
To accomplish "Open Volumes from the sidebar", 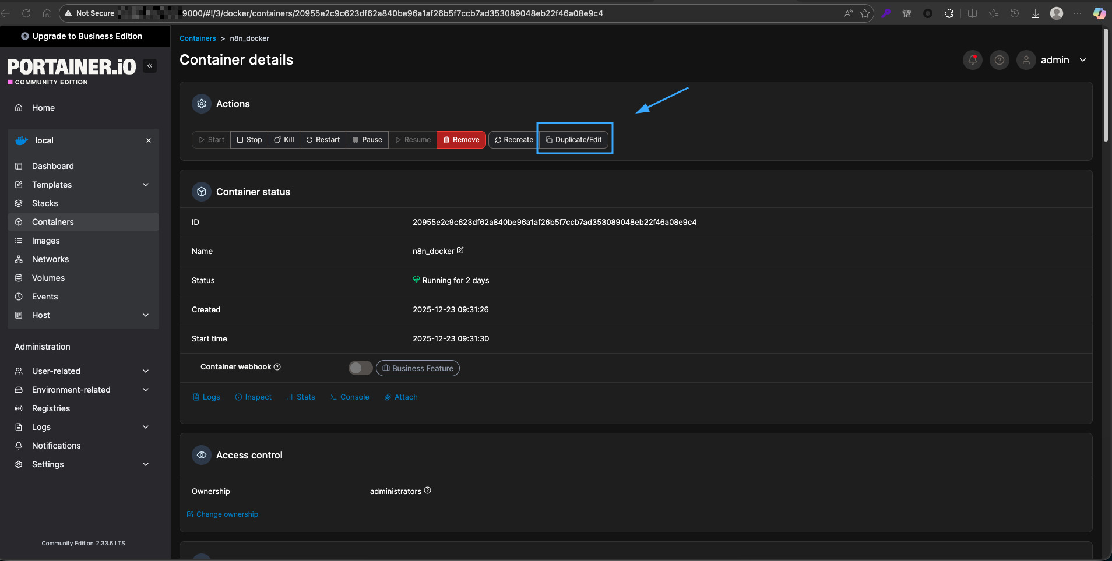I will coord(48,278).
